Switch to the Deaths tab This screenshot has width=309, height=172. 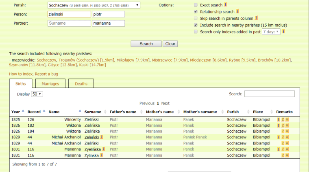81,84
